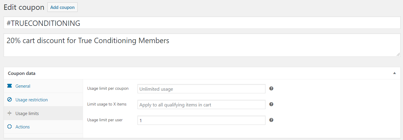Click the ban icon beside Usage restriction
Viewport: 403px width, 140px height.
pyautogui.click(x=10, y=100)
